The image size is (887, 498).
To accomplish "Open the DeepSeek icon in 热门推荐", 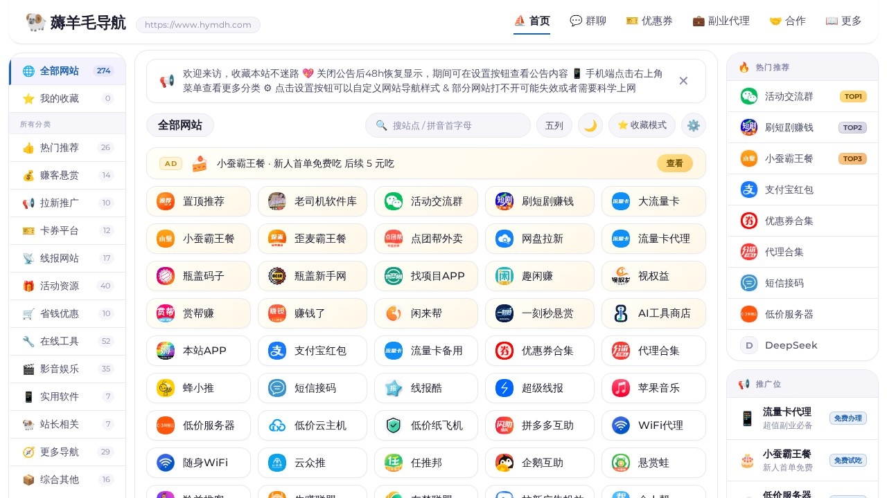I will (749, 345).
